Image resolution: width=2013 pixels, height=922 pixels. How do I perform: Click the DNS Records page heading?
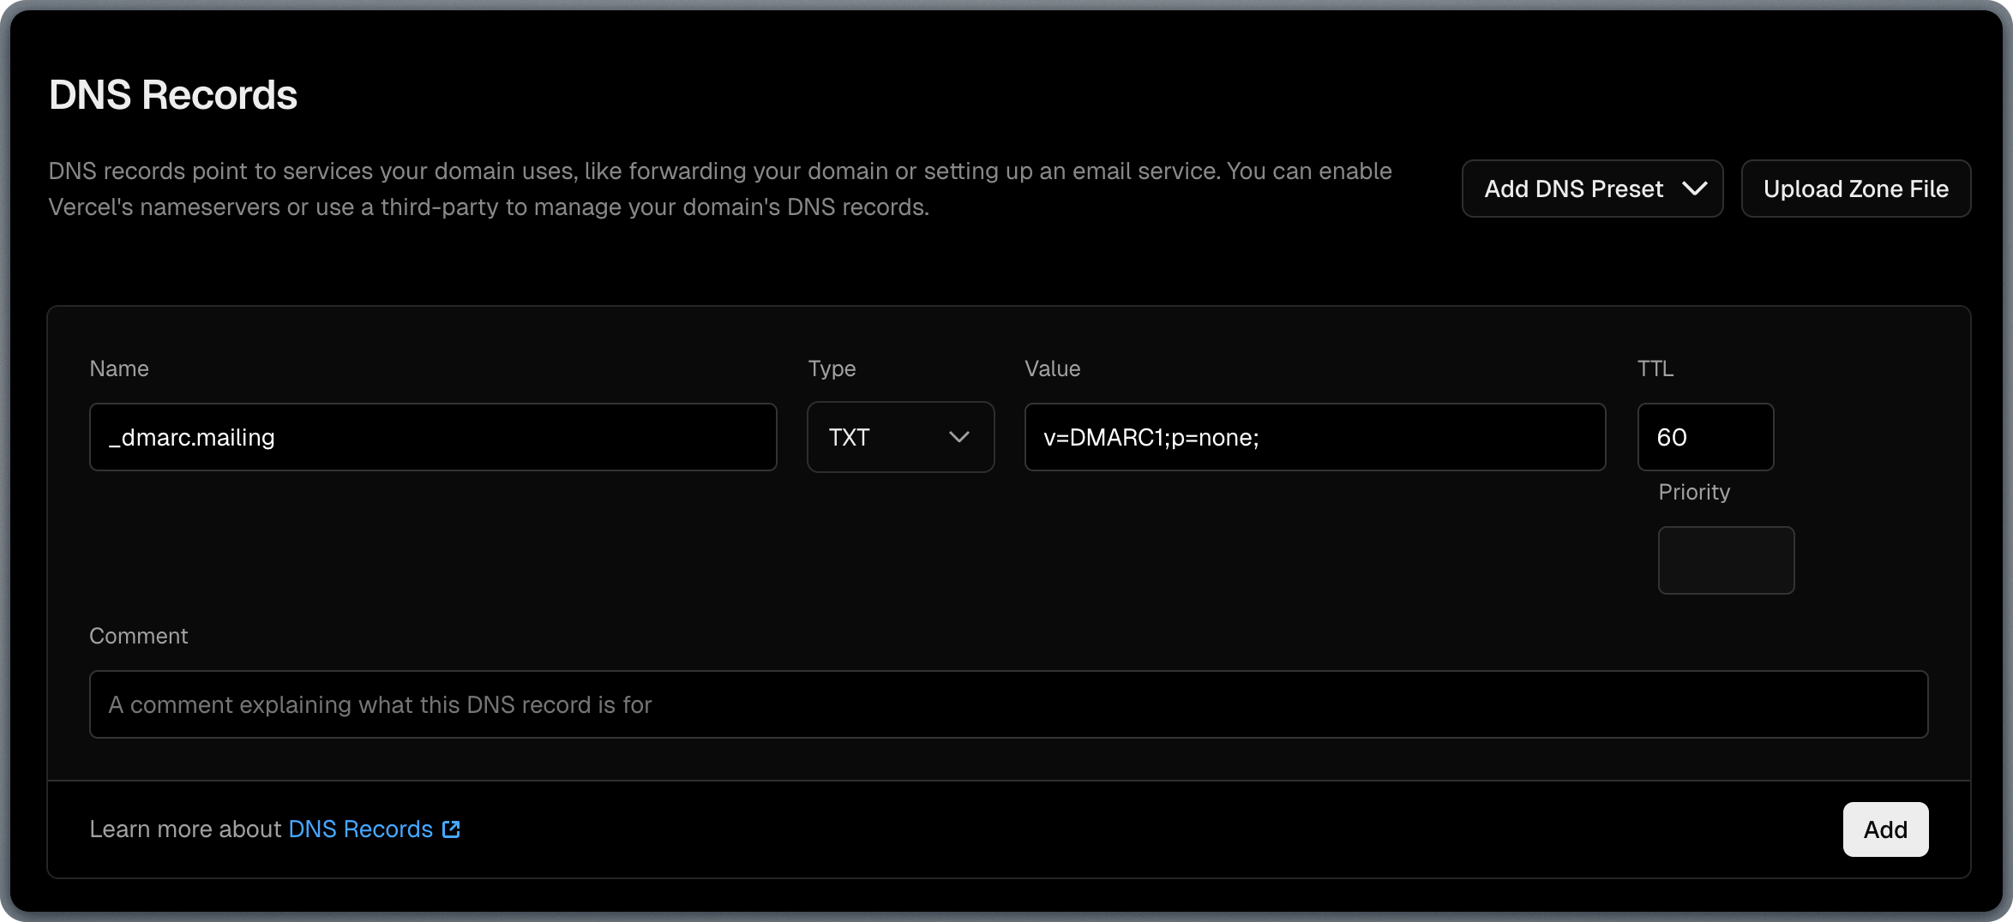tap(173, 94)
